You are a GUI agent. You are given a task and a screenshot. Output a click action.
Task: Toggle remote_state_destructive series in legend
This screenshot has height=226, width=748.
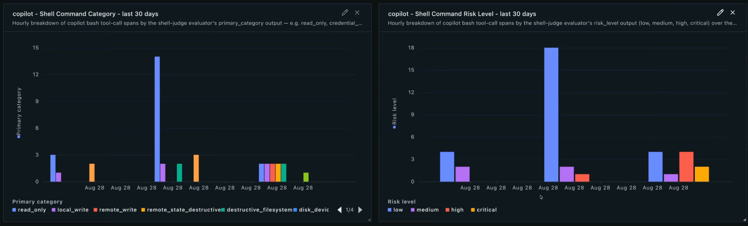(181, 210)
